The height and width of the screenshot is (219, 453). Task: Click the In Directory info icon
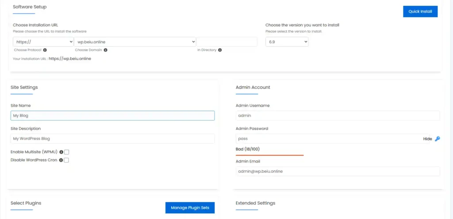(x=220, y=50)
